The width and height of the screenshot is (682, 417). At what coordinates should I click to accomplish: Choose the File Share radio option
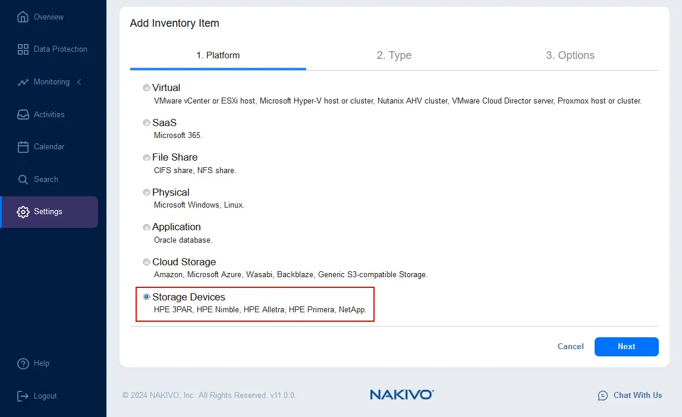pyautogui.click(x=147, y=158)
